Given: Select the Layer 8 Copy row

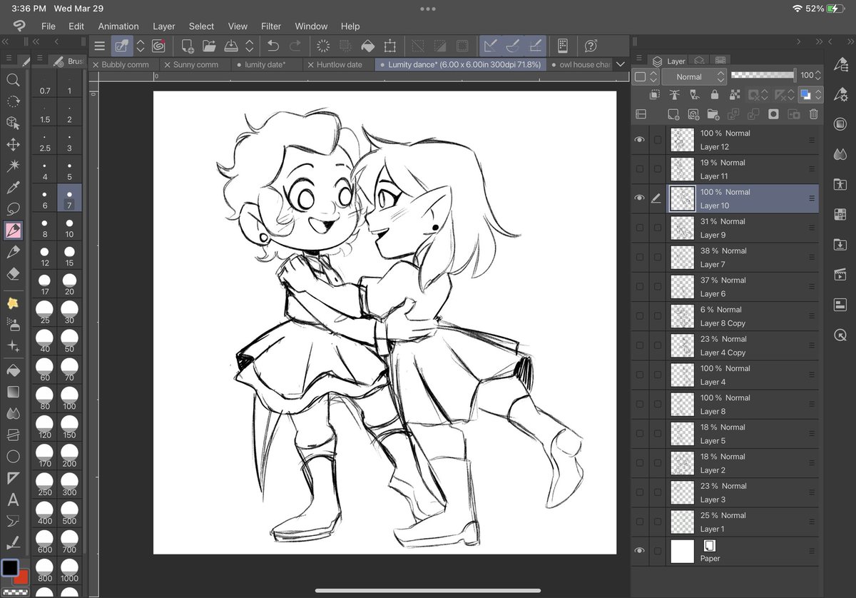Looking at the screenshot, I should pos(725,316).
